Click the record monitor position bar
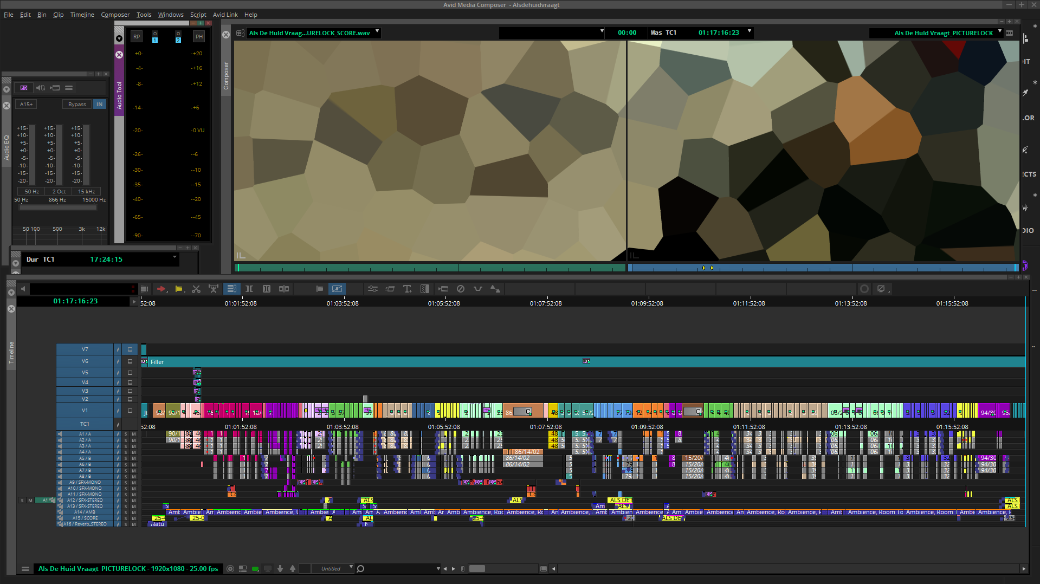 click(x=823, y=268)
